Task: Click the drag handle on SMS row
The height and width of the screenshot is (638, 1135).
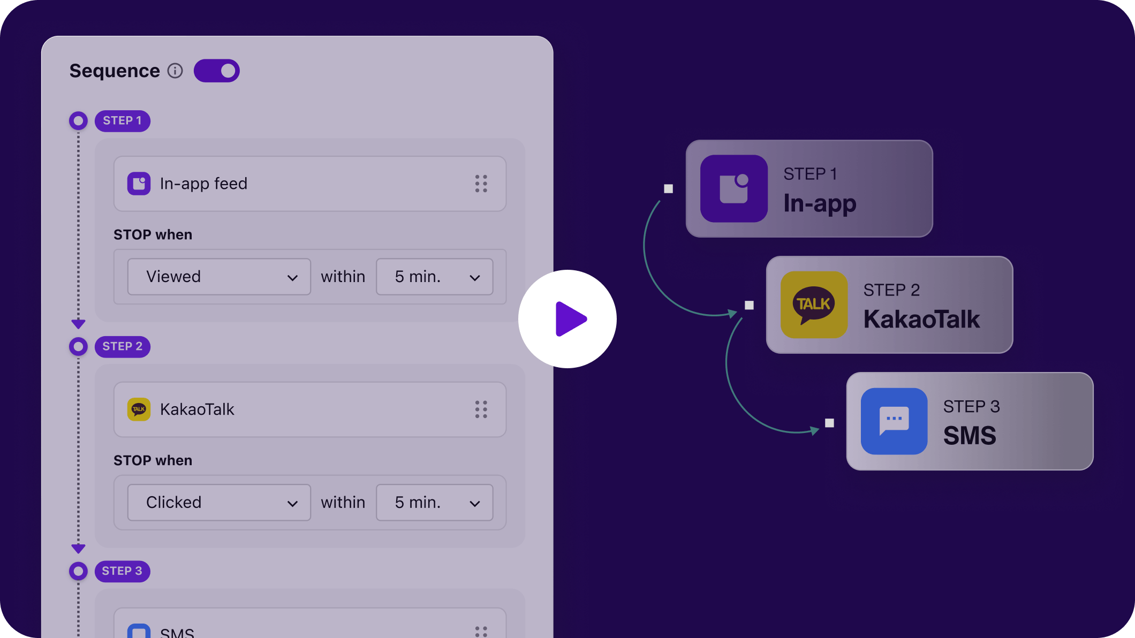Action: point(481,632)
